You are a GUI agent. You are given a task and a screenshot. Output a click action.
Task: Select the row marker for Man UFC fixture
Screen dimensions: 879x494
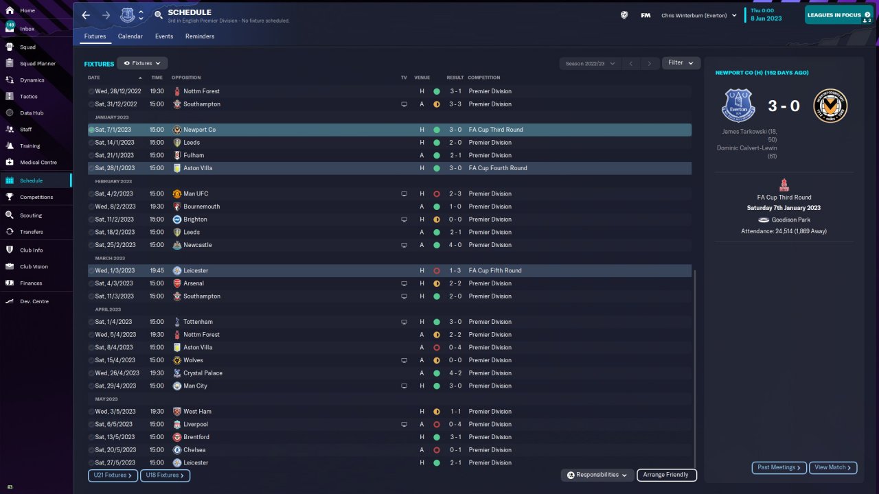tap(91, 194)
